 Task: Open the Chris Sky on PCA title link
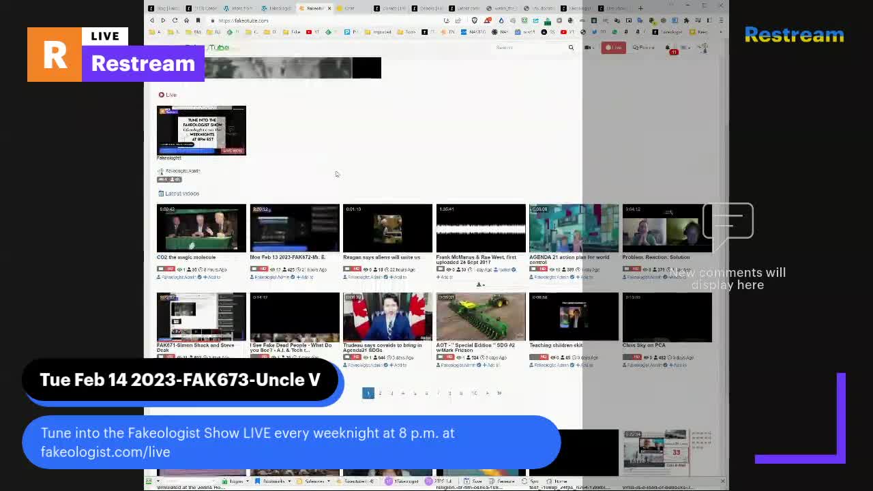tap(644, 345)
